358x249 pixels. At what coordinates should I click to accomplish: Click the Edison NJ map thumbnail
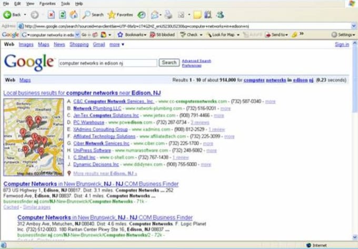click(34, 137)
